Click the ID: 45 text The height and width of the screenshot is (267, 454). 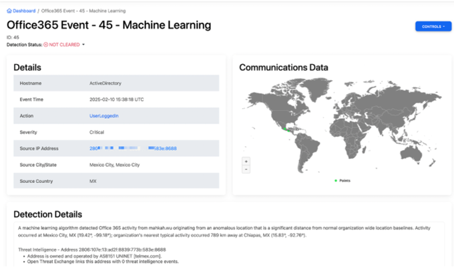point(13,37)
